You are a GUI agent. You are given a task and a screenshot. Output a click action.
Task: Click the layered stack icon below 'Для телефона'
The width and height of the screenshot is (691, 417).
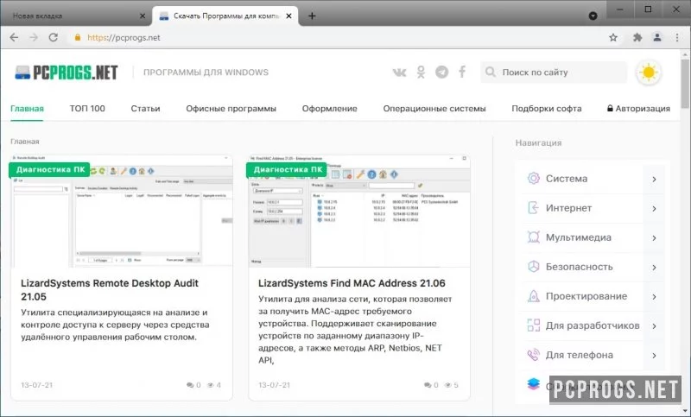[533, 384]
